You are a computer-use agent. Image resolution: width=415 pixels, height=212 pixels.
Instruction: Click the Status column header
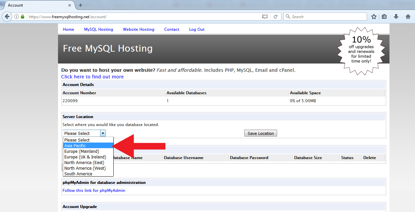click(x=347, y=158)
